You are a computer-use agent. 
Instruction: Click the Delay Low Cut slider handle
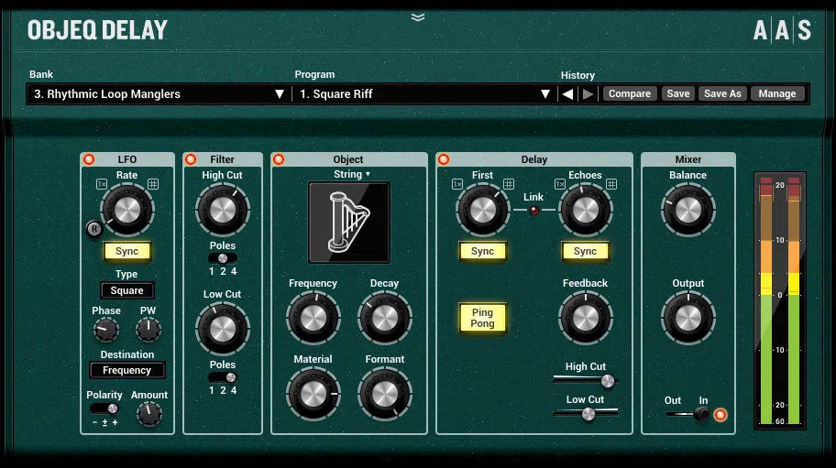(588, 414)
